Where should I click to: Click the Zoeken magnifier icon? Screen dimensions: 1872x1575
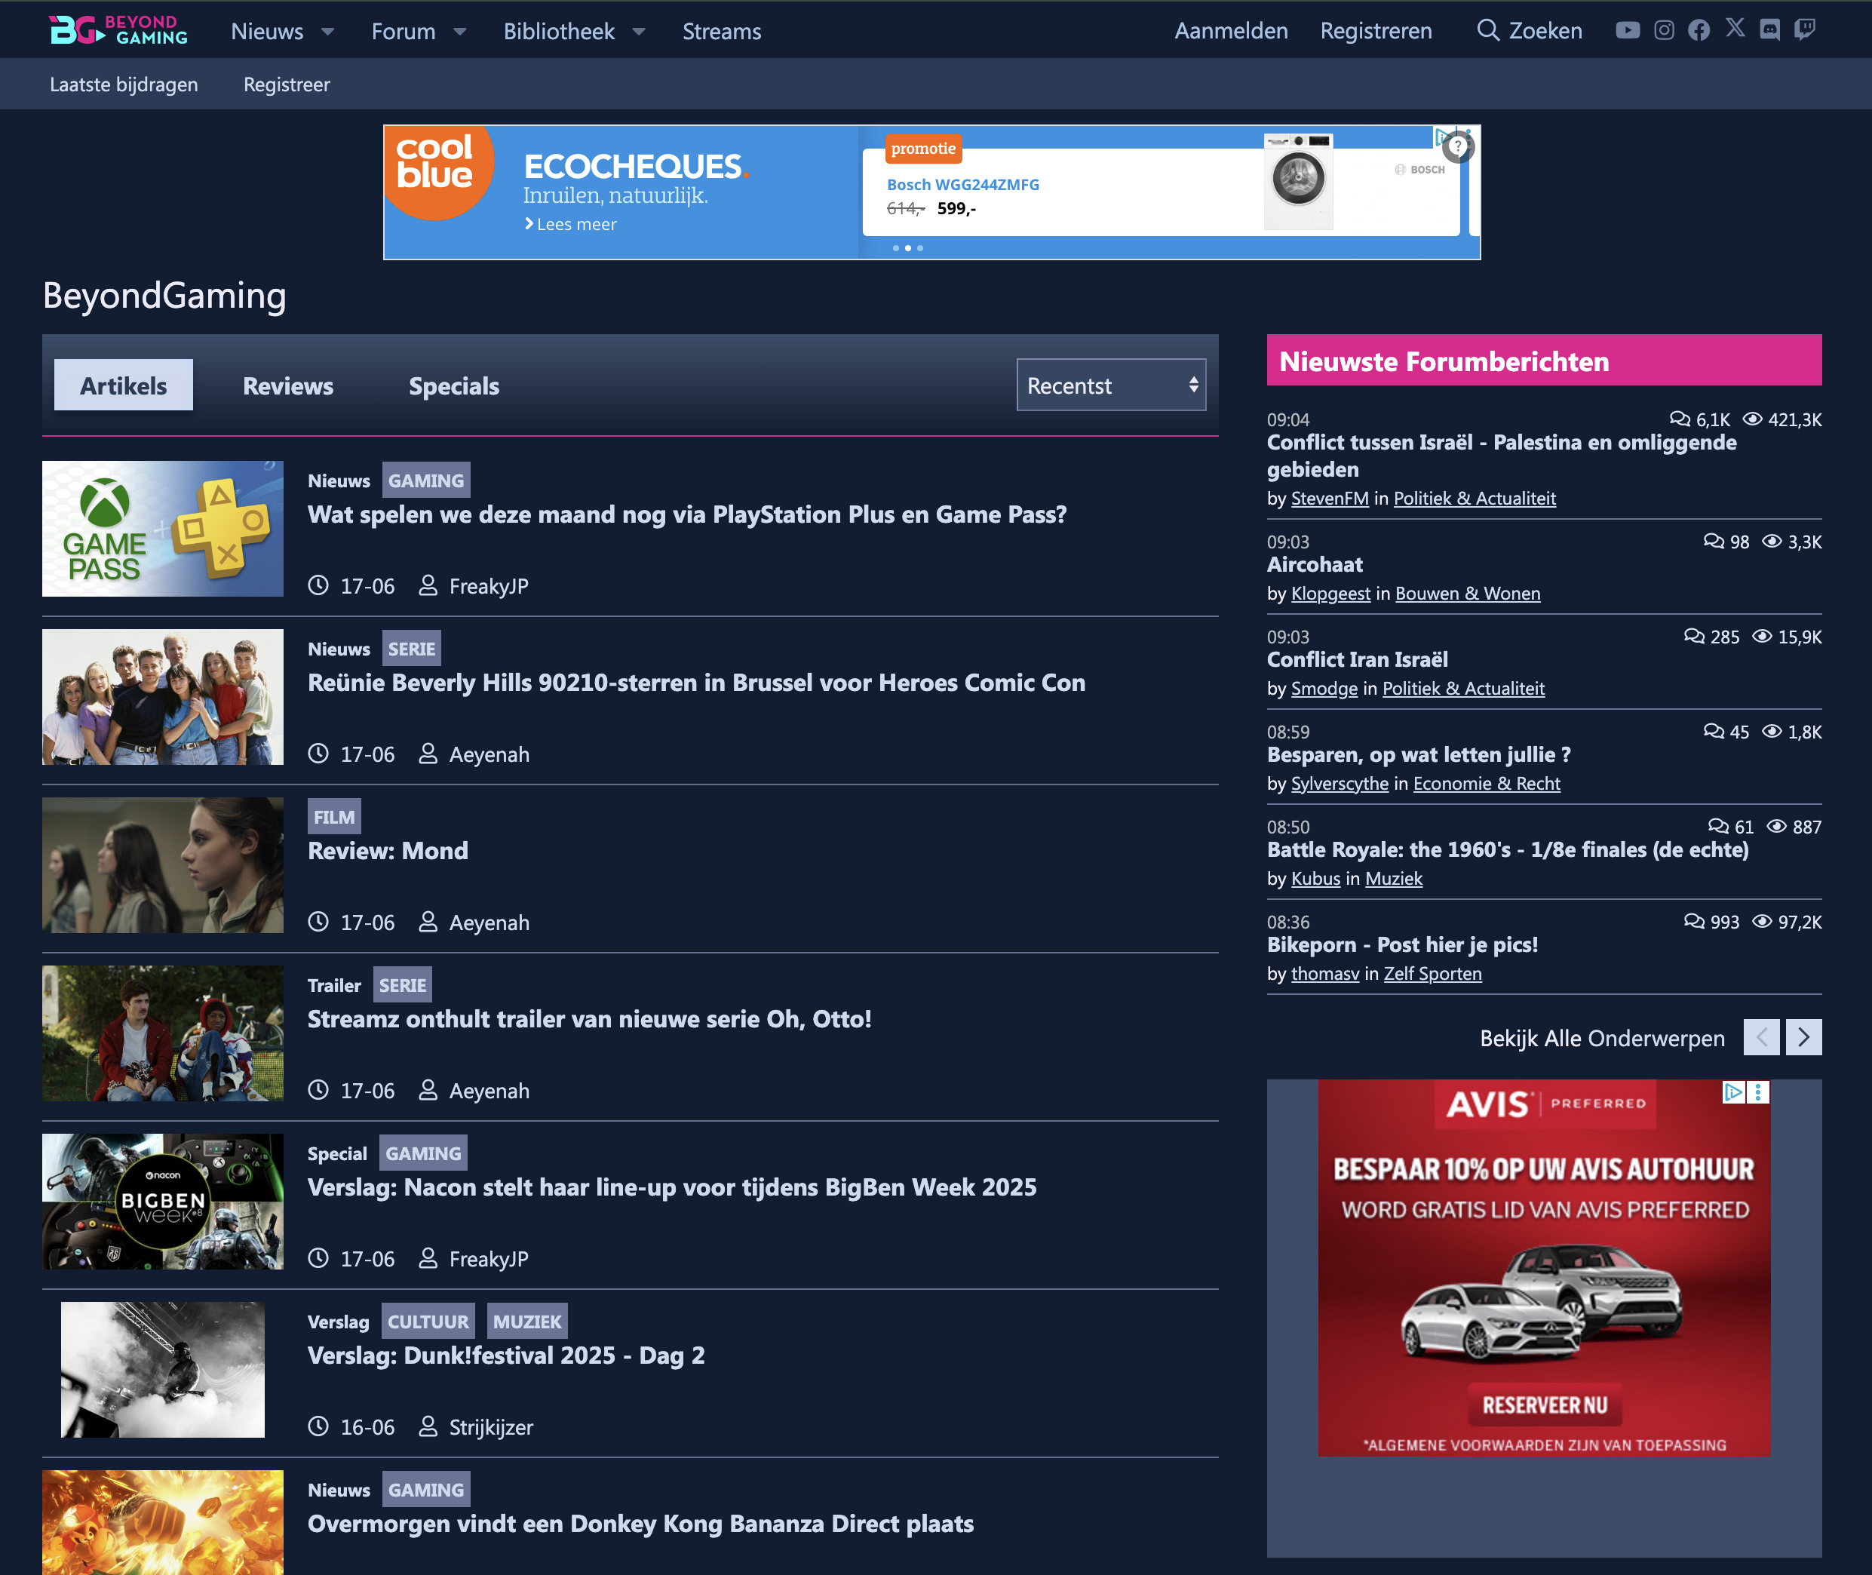tap(1487, 30)
